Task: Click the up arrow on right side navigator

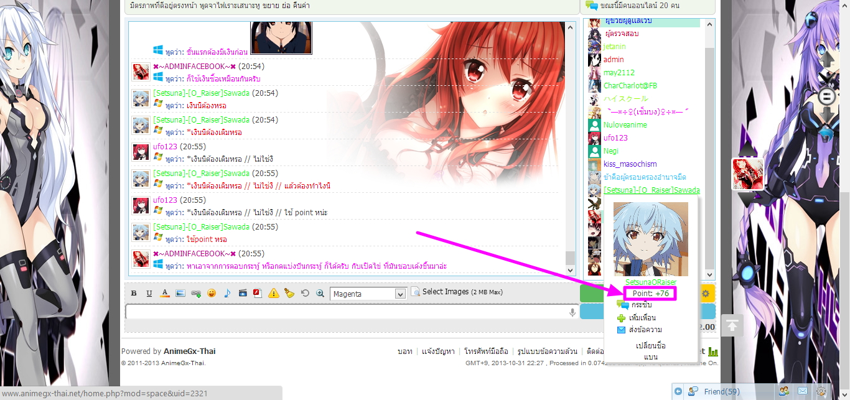Action: click(827, 59)
